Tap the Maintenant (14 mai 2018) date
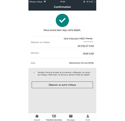This screenshot has height=121, width=125. pos(81,63)
